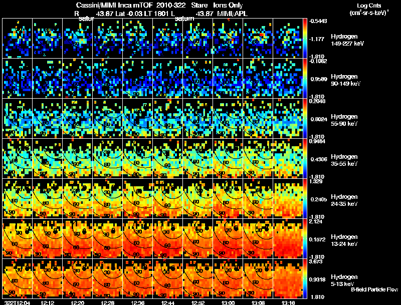Viewport: 401px width, 305px height.
Task: Click the 'MIMI/APL' label in the header
Action: click(232, 14)
